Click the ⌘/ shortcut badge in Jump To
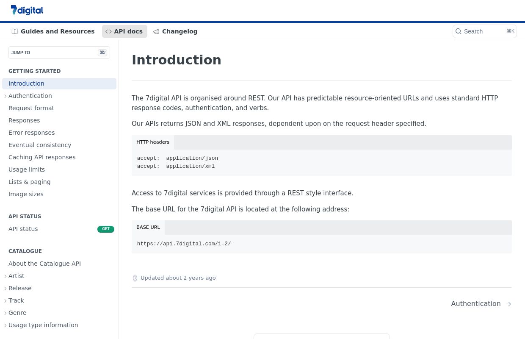525x339 pixels. coord(102,53)
